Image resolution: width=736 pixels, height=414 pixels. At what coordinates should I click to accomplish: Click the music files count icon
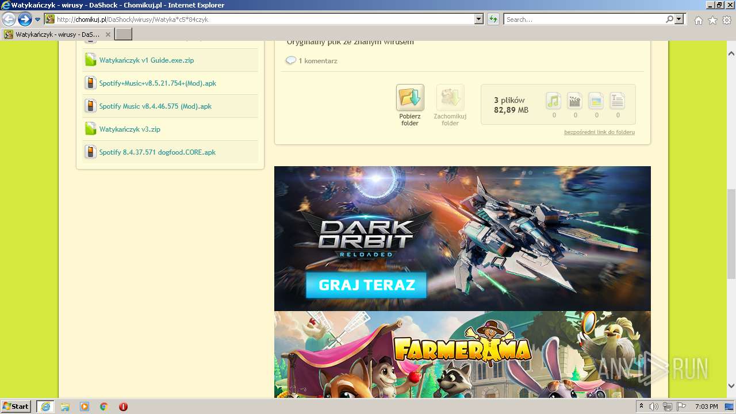[x=553, y=101]
